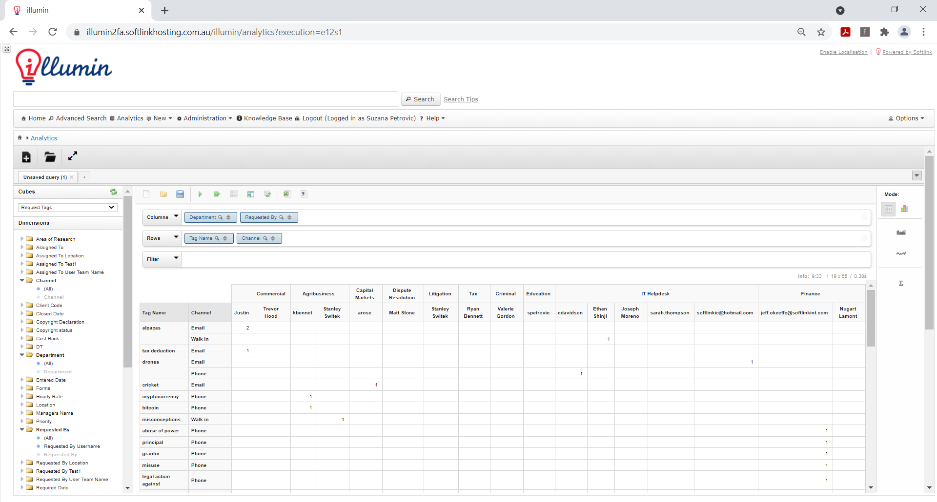Image resolution: width=937 pixels, height=502 pixels.
Task: Open the Search Tips link
Action: 460,99
